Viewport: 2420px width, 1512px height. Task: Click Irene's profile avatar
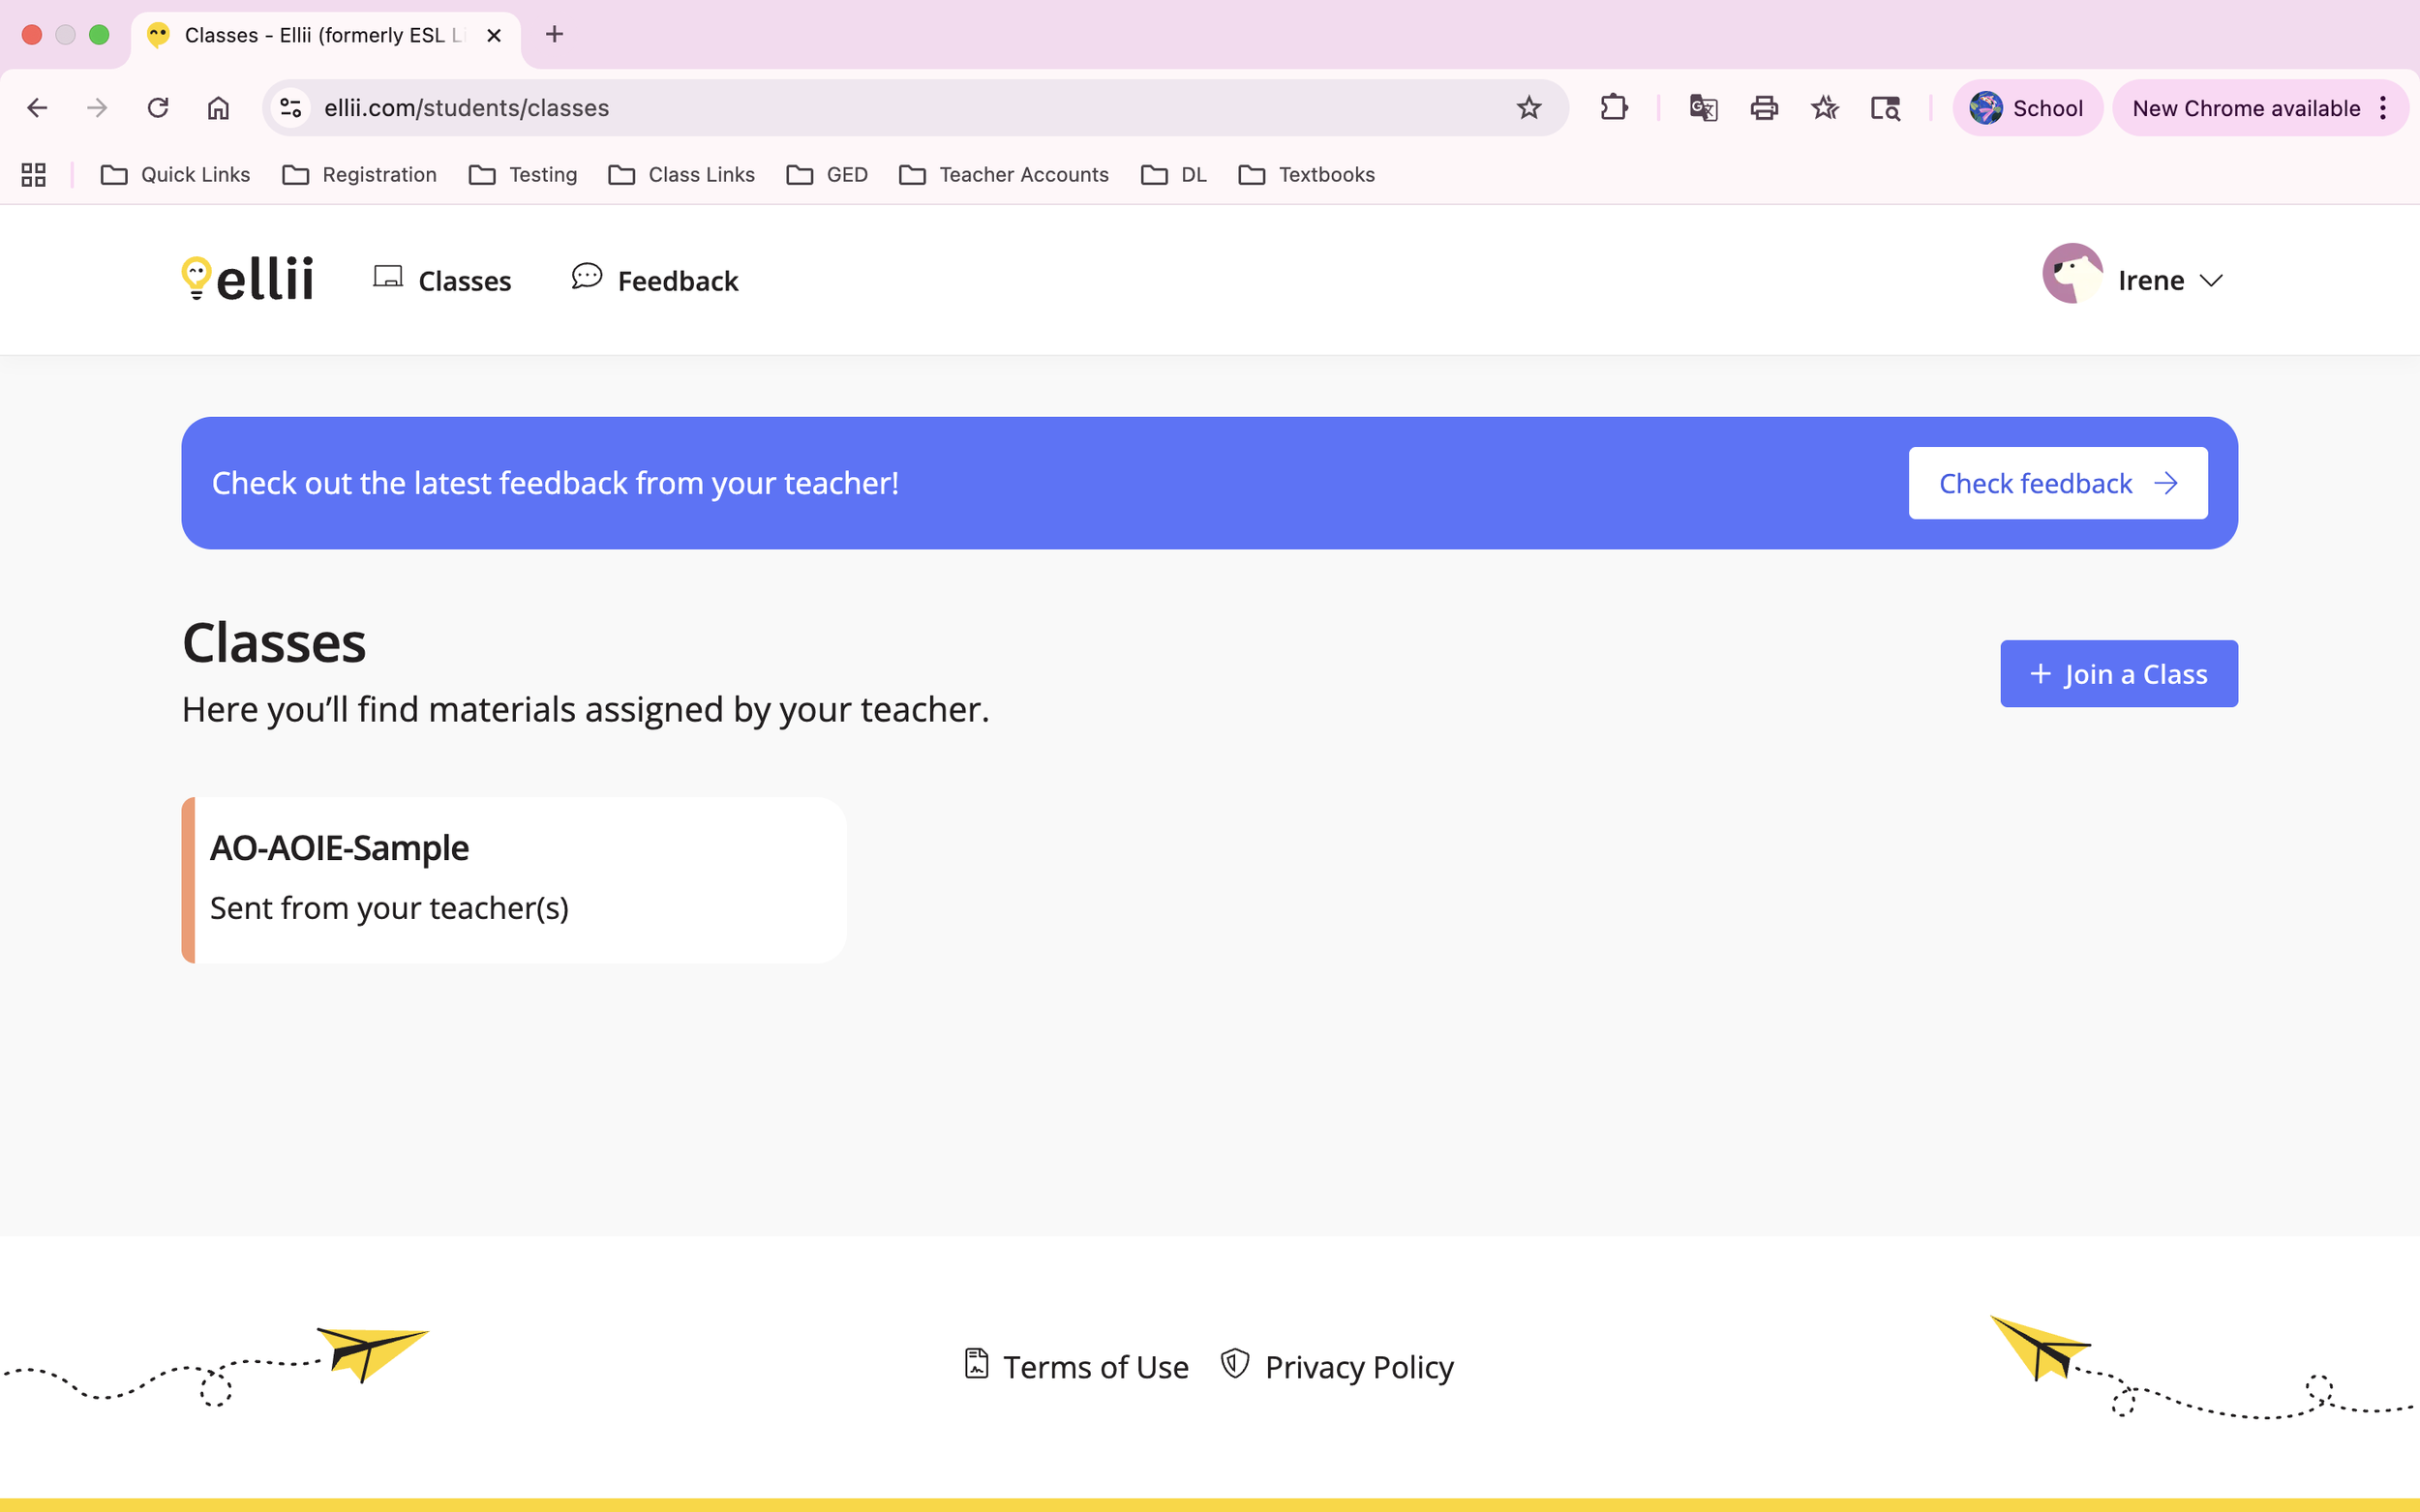(2071, 274)
